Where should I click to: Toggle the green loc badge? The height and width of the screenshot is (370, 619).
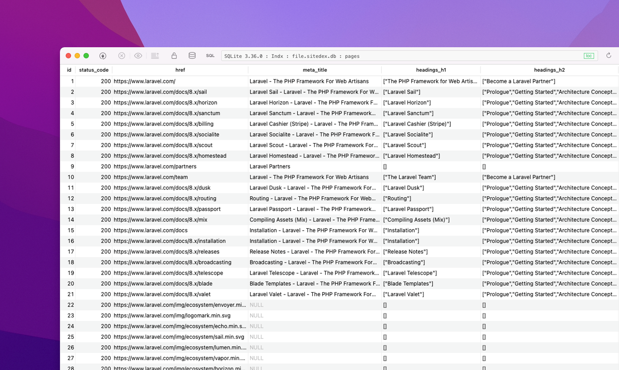pyautogui.click(x=589, y=55)
